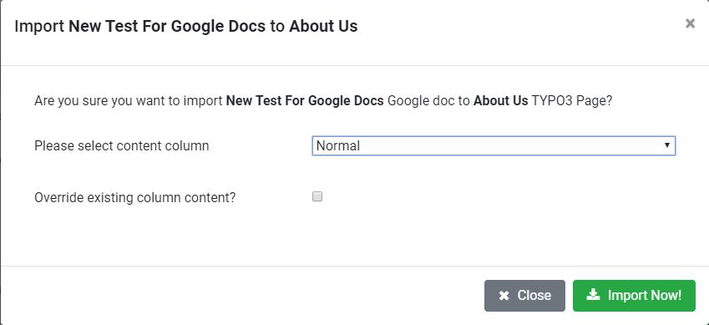Click the green Import Now! button
Screen dimensions: 709x325
pos(634,296)
